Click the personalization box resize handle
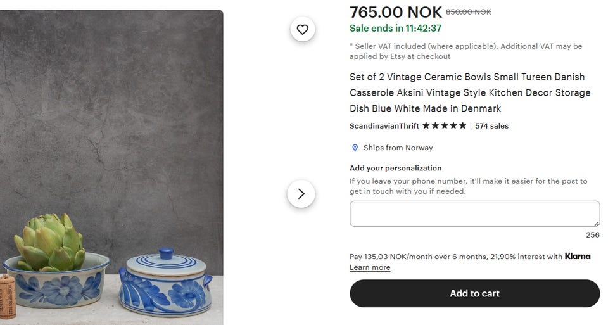The height and width of the screenshot is (325, 608). (x=596, y=223)
